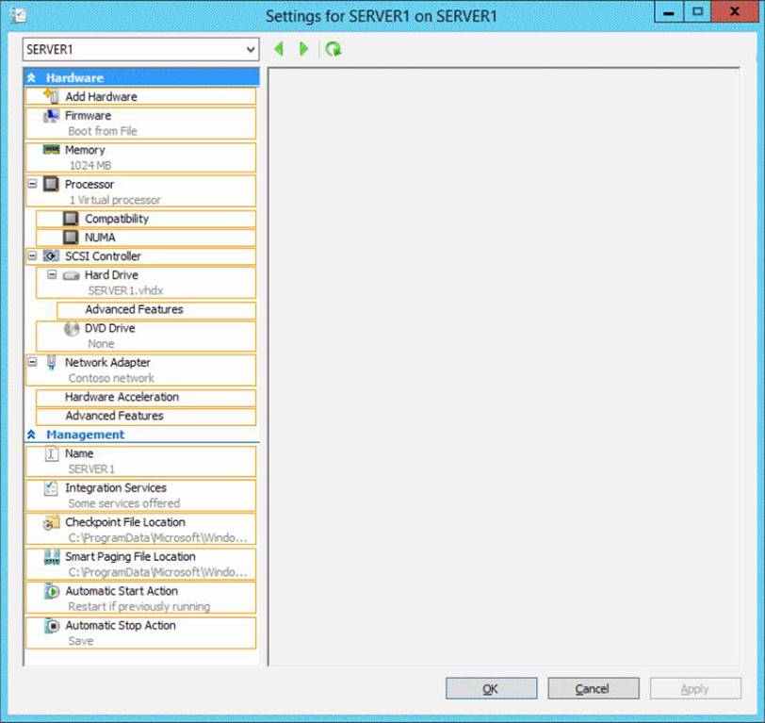Select the NUMA processor setting
765x723 pixels.
click(100, 238)
